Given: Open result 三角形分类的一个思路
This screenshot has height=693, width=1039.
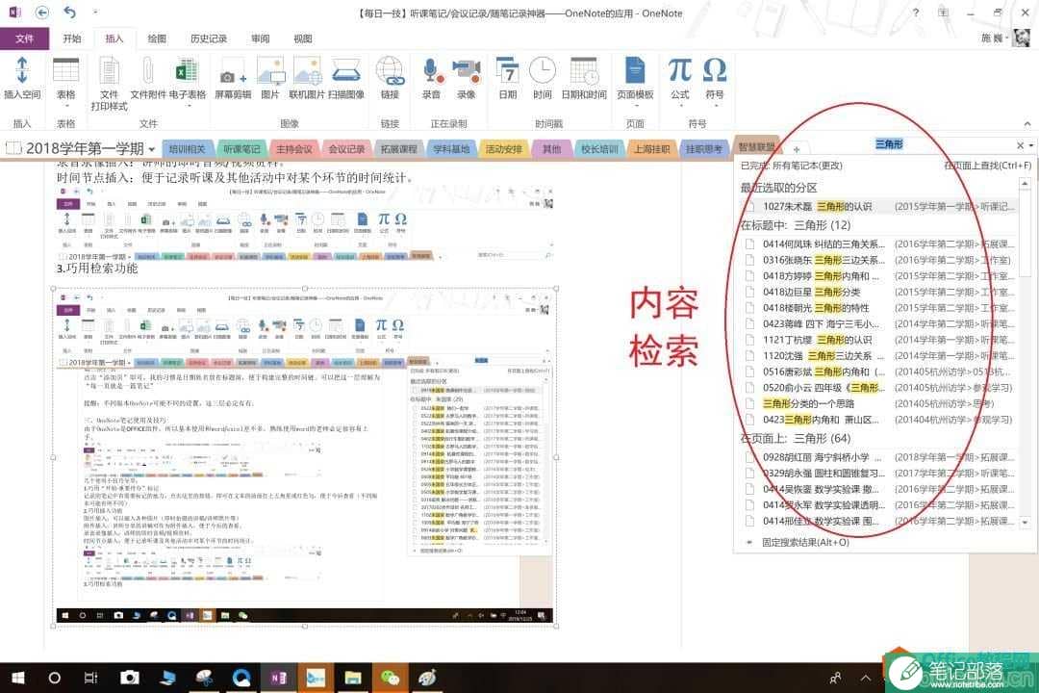Looking at the screenshot, I should coord(879,404).
